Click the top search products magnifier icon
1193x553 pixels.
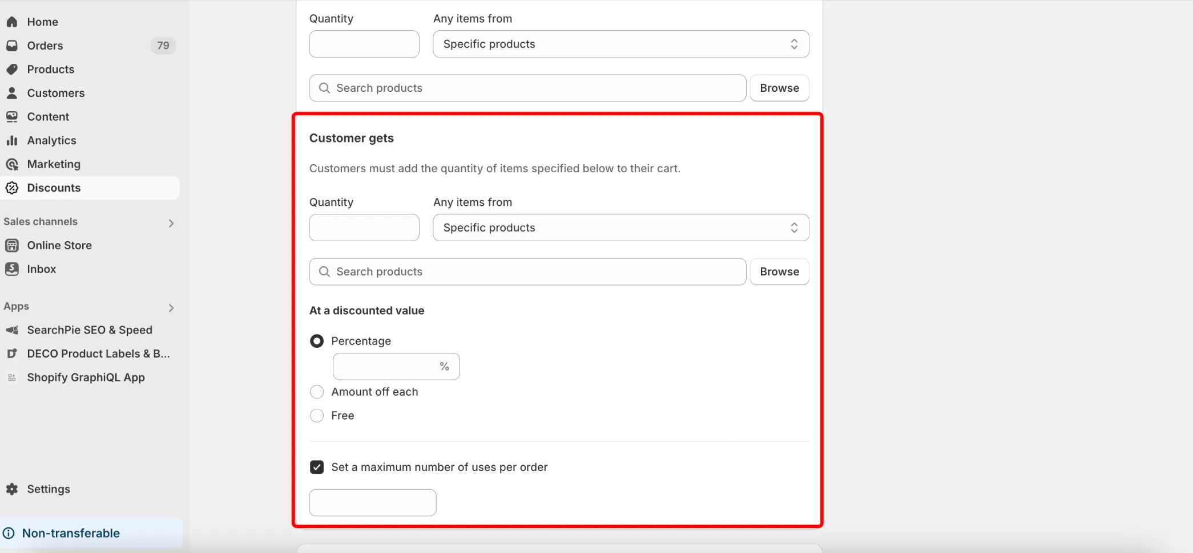pyautogui.click(x=324, y=88)
